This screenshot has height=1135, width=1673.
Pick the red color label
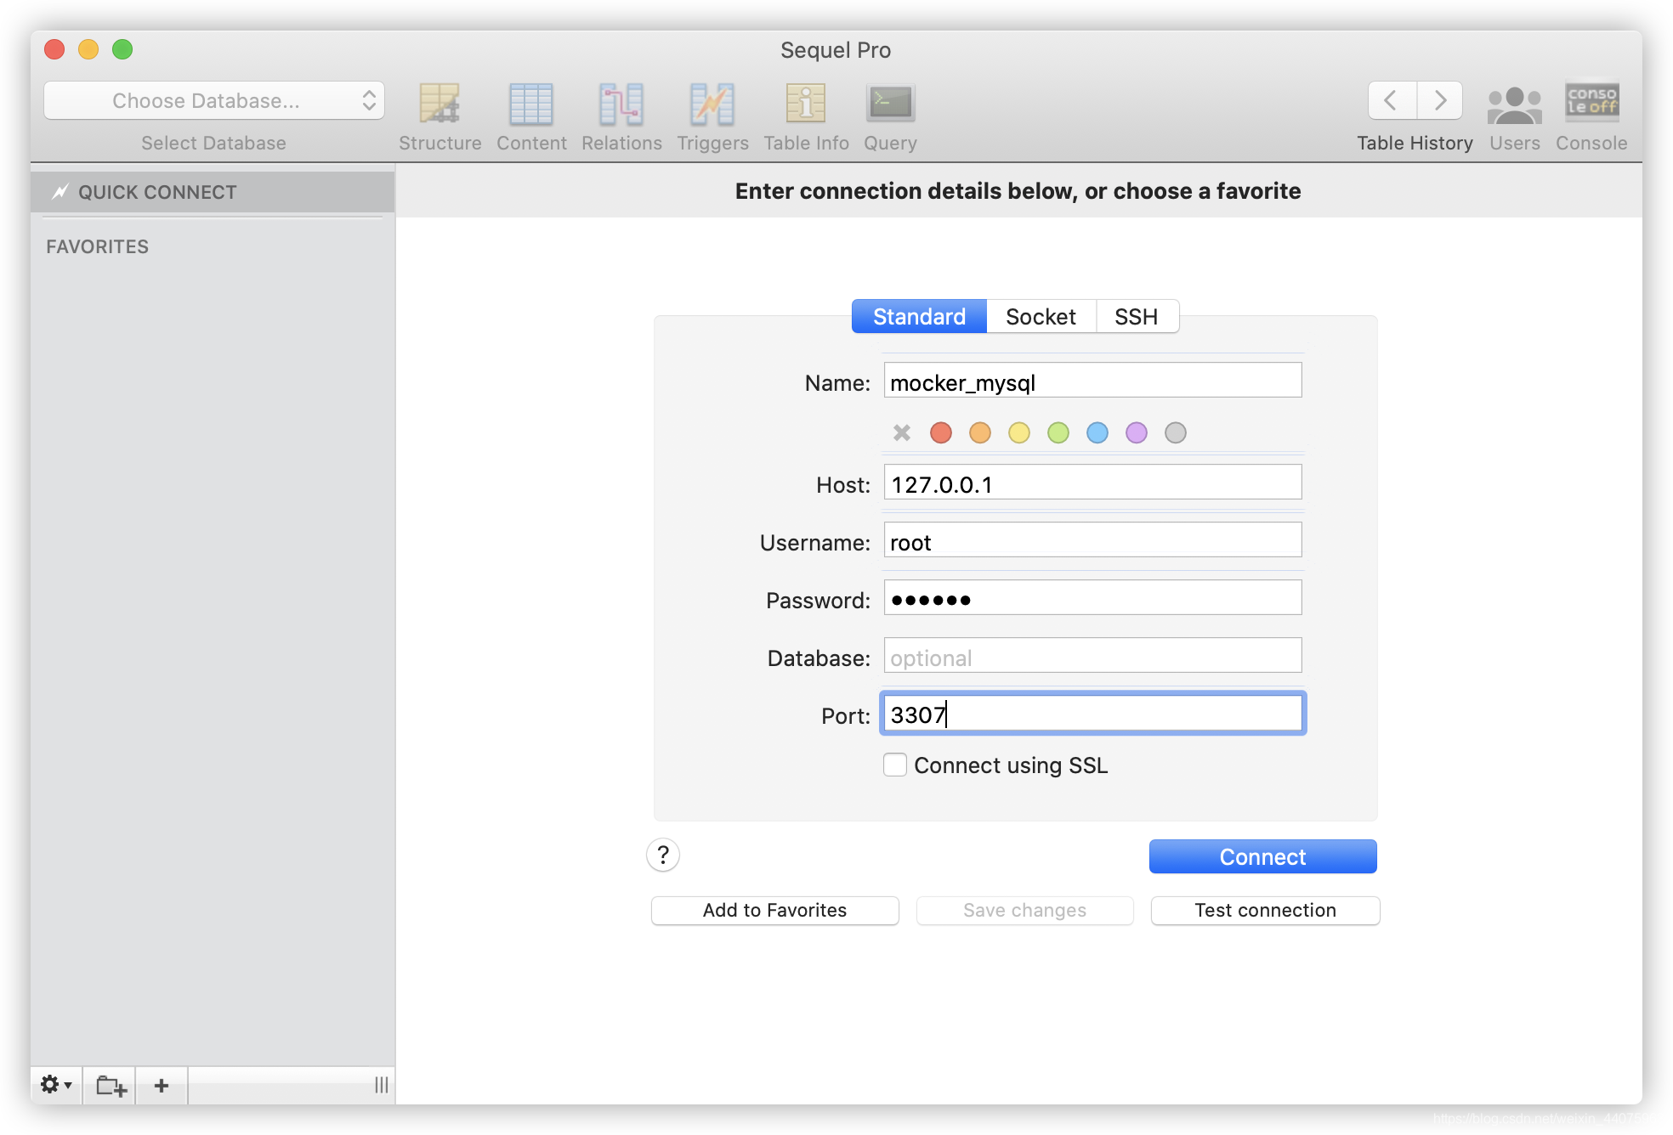pos(941,433)
